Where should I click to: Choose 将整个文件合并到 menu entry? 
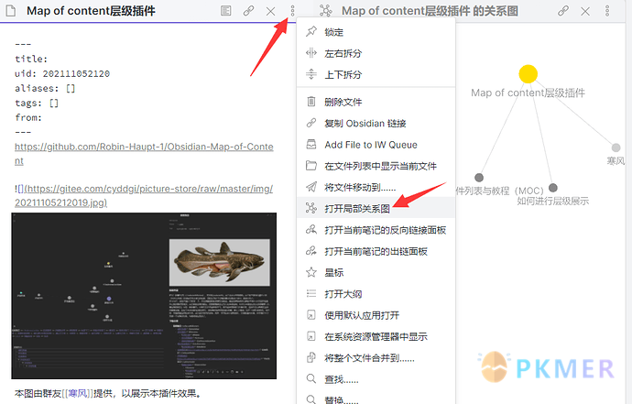(376, 358)
